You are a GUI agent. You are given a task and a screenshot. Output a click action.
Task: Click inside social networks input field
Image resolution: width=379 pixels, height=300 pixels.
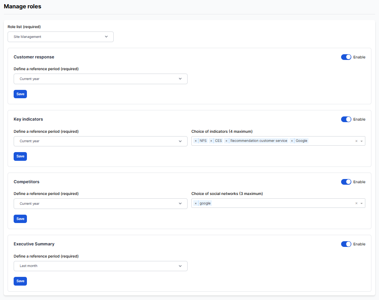(280, 203)
